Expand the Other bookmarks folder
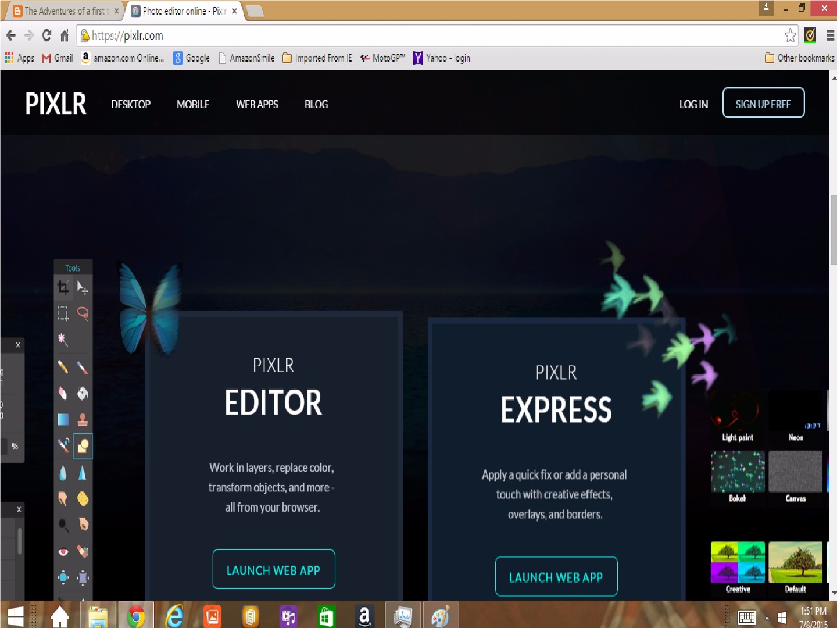This screenshot has width=837, height=628. 800,58
